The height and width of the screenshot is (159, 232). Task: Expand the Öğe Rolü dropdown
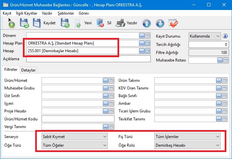point(188,145)
